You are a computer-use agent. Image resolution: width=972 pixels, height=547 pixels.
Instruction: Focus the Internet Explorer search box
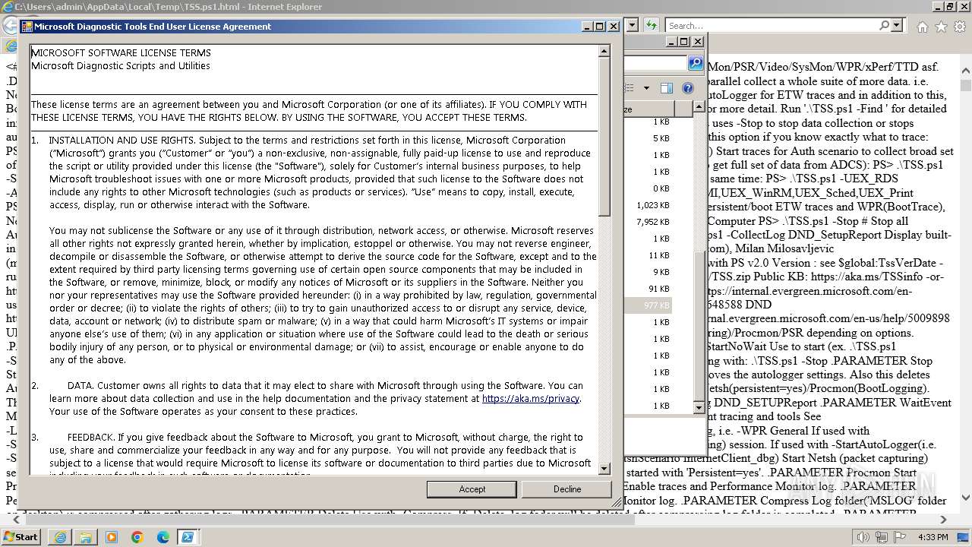pos(771,26)
